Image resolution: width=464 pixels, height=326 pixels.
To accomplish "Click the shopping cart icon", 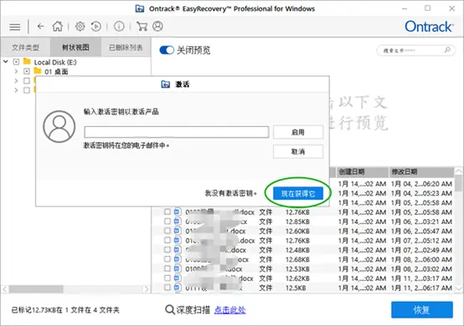I will click(x=142, y=27).
